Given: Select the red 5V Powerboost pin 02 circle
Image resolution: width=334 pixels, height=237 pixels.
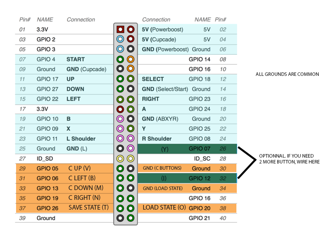Looking at the screenshot, I should point(131,29).
